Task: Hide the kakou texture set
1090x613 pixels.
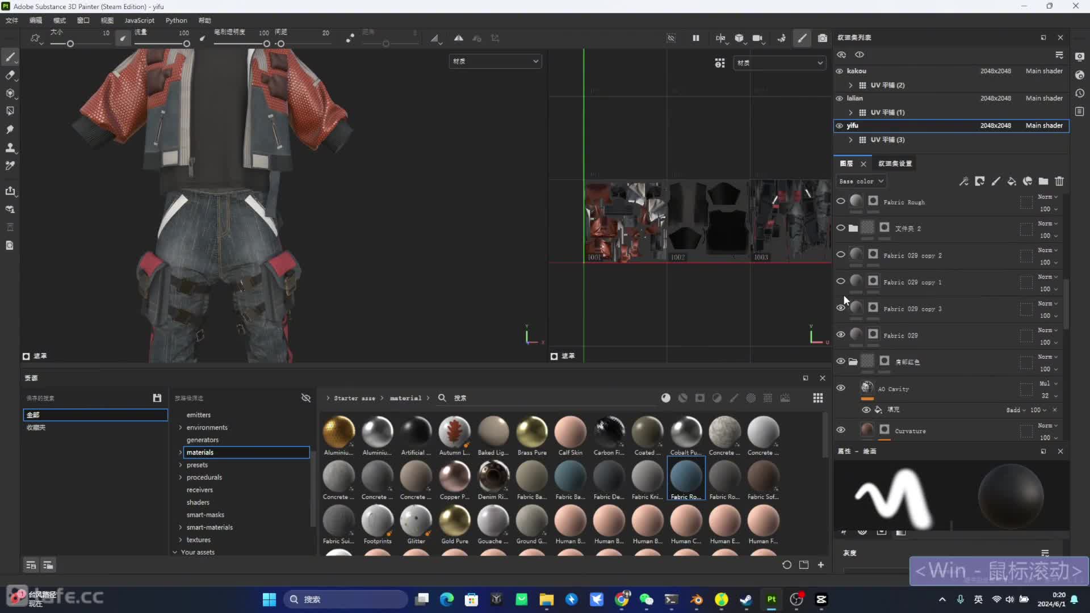Action: [x=840, y=71]
